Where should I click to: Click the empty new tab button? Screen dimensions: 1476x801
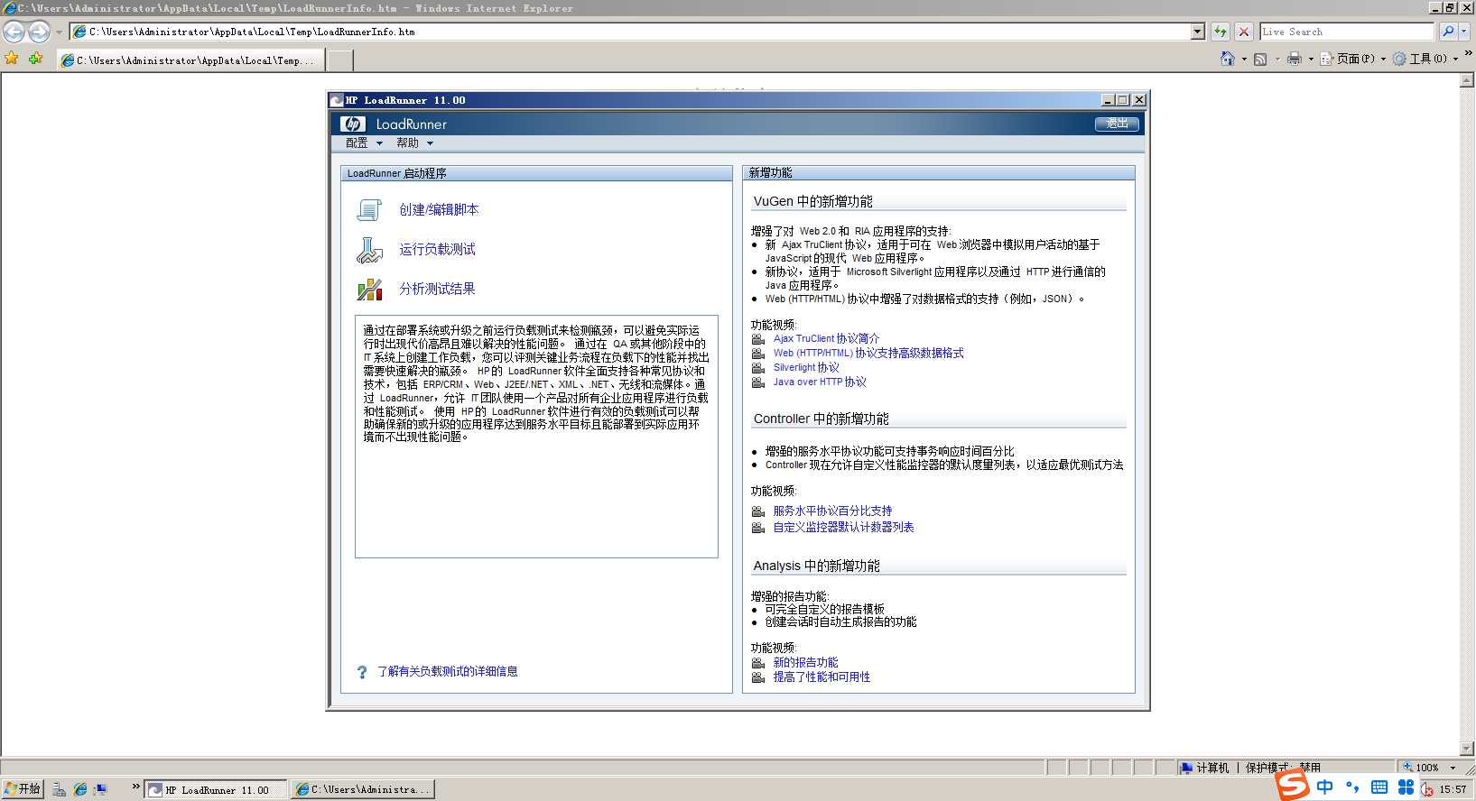(x=339, y=60)
